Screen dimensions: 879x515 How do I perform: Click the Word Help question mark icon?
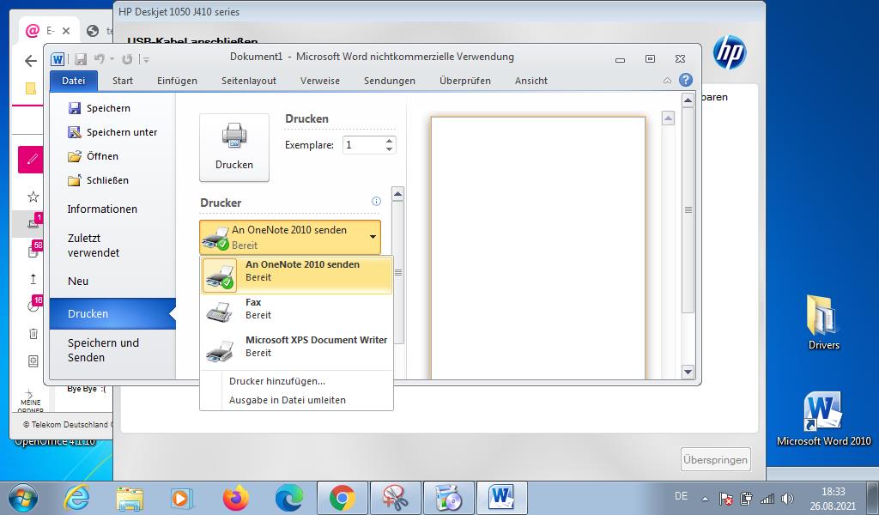(686, 80)
